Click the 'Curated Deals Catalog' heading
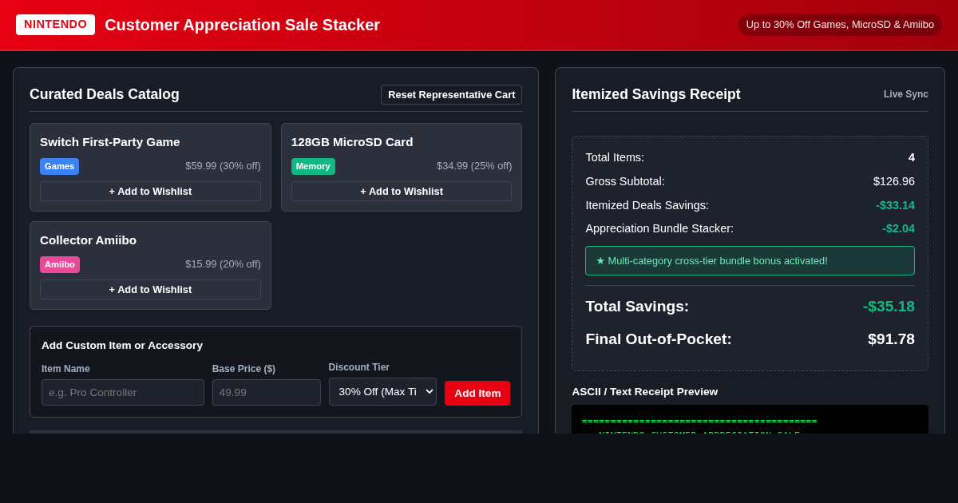958x503 pixels. (105, 94)
